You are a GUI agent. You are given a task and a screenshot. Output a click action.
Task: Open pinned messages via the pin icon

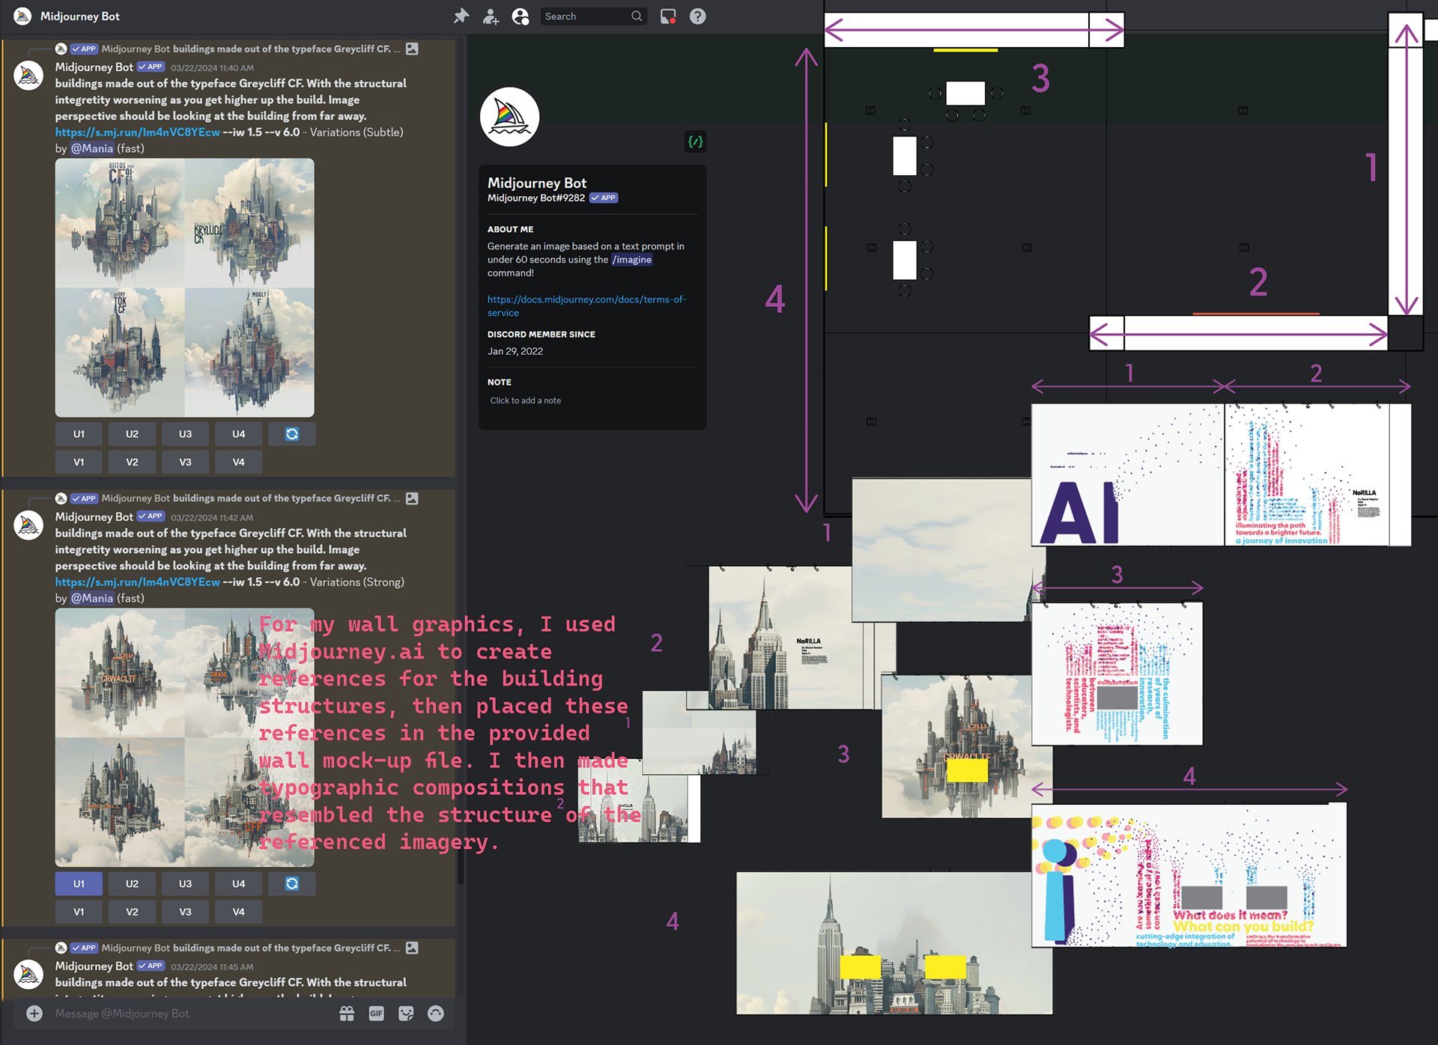coord(461,16)
